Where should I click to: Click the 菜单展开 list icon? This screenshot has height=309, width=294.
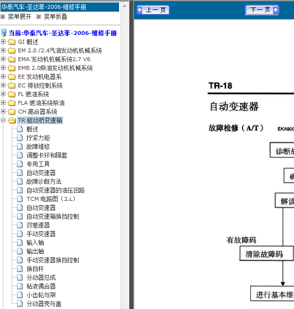[2, 17]
